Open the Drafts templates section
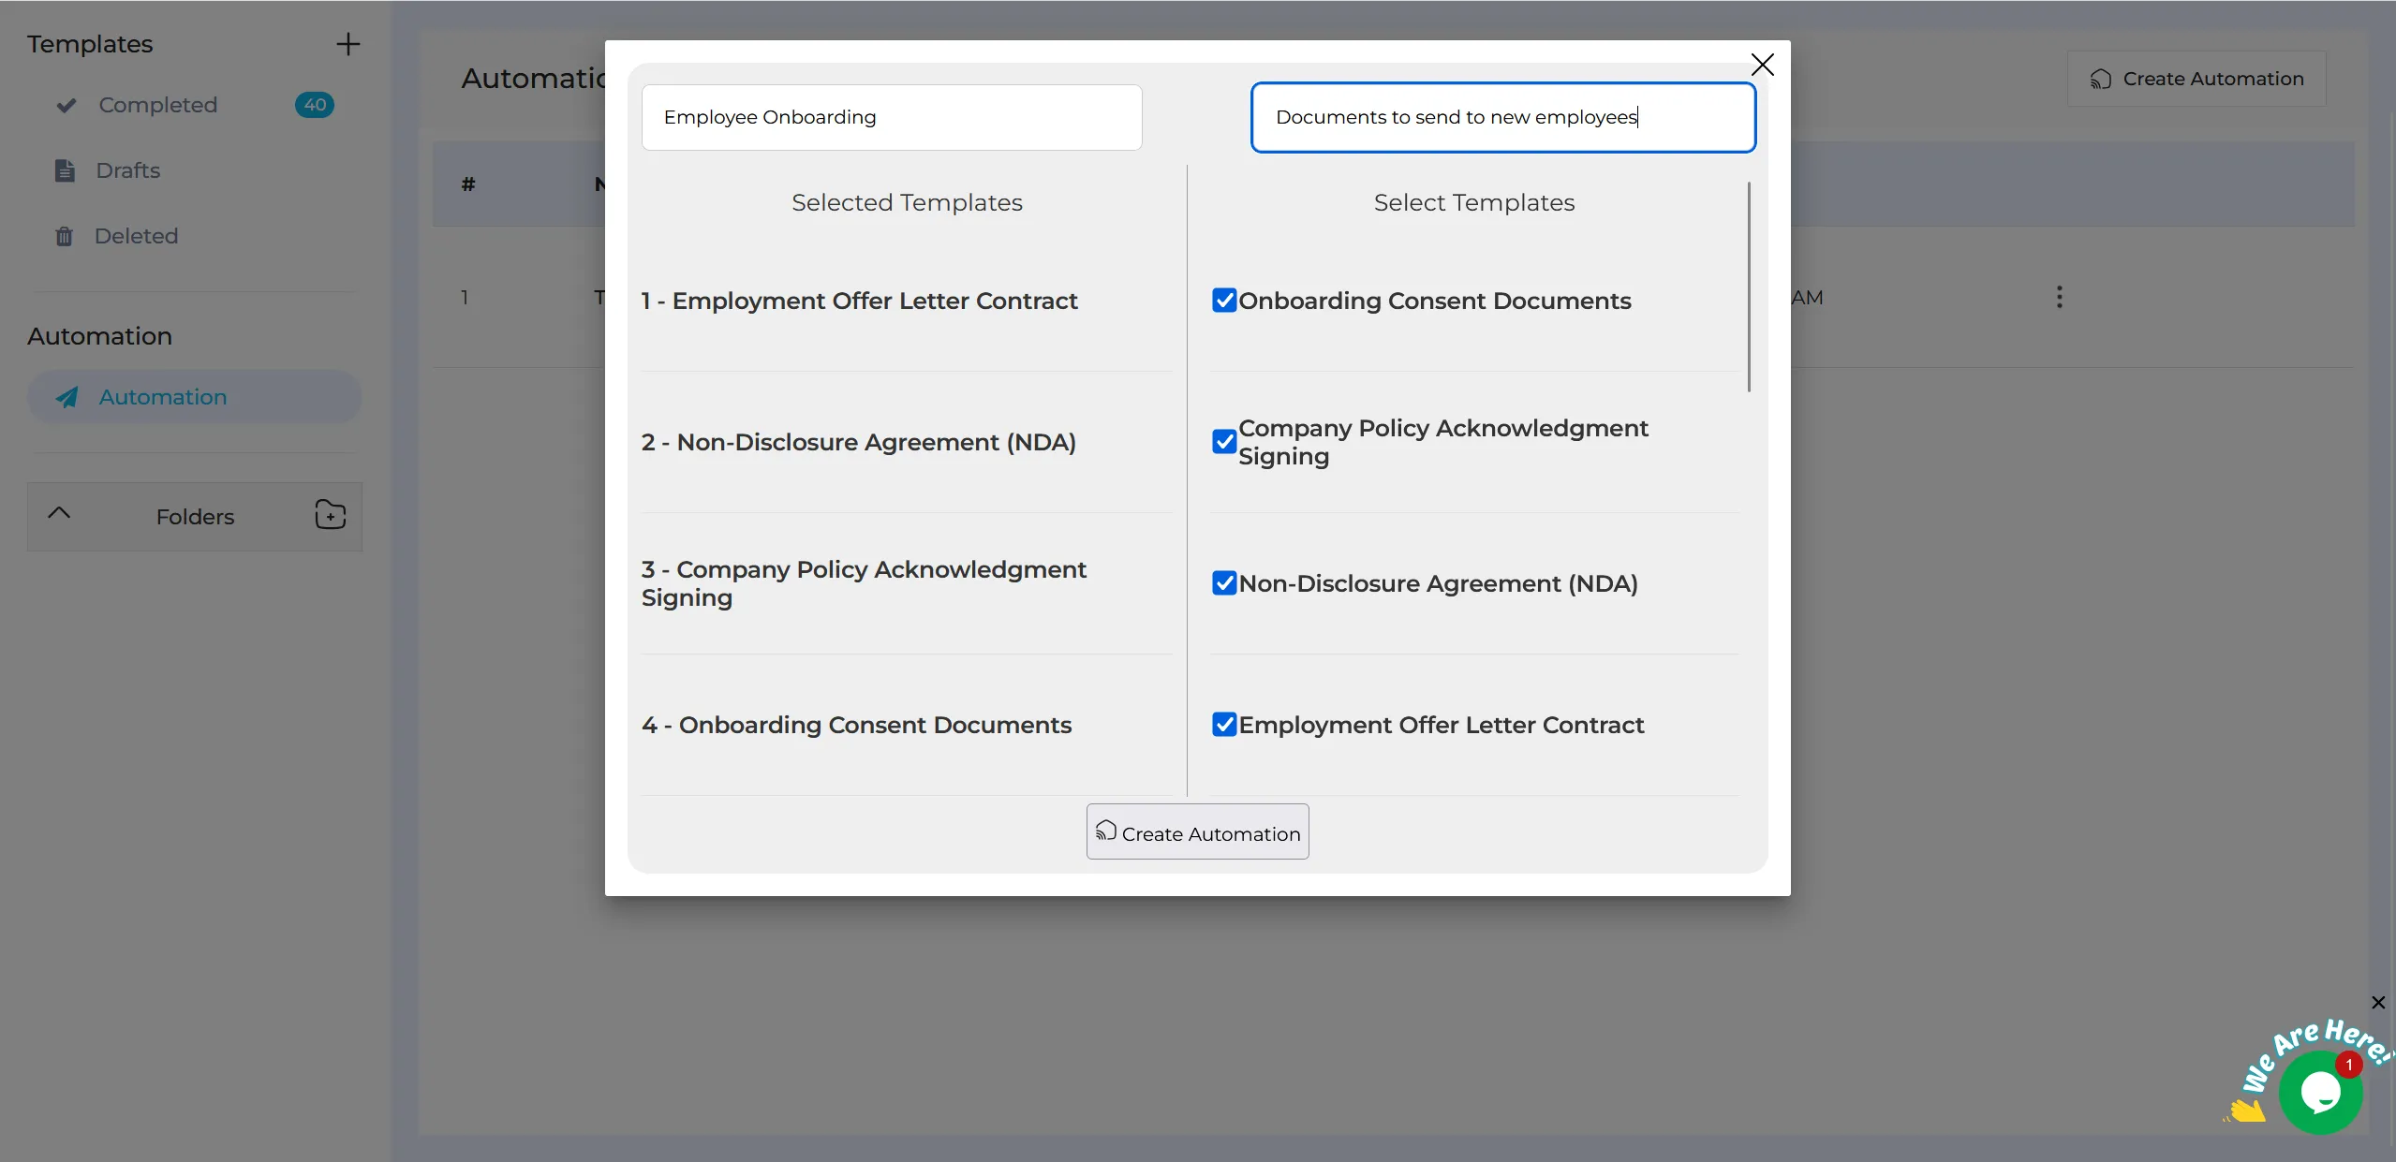Viewport: 2396px width, 1162px height. pos(128,170)
